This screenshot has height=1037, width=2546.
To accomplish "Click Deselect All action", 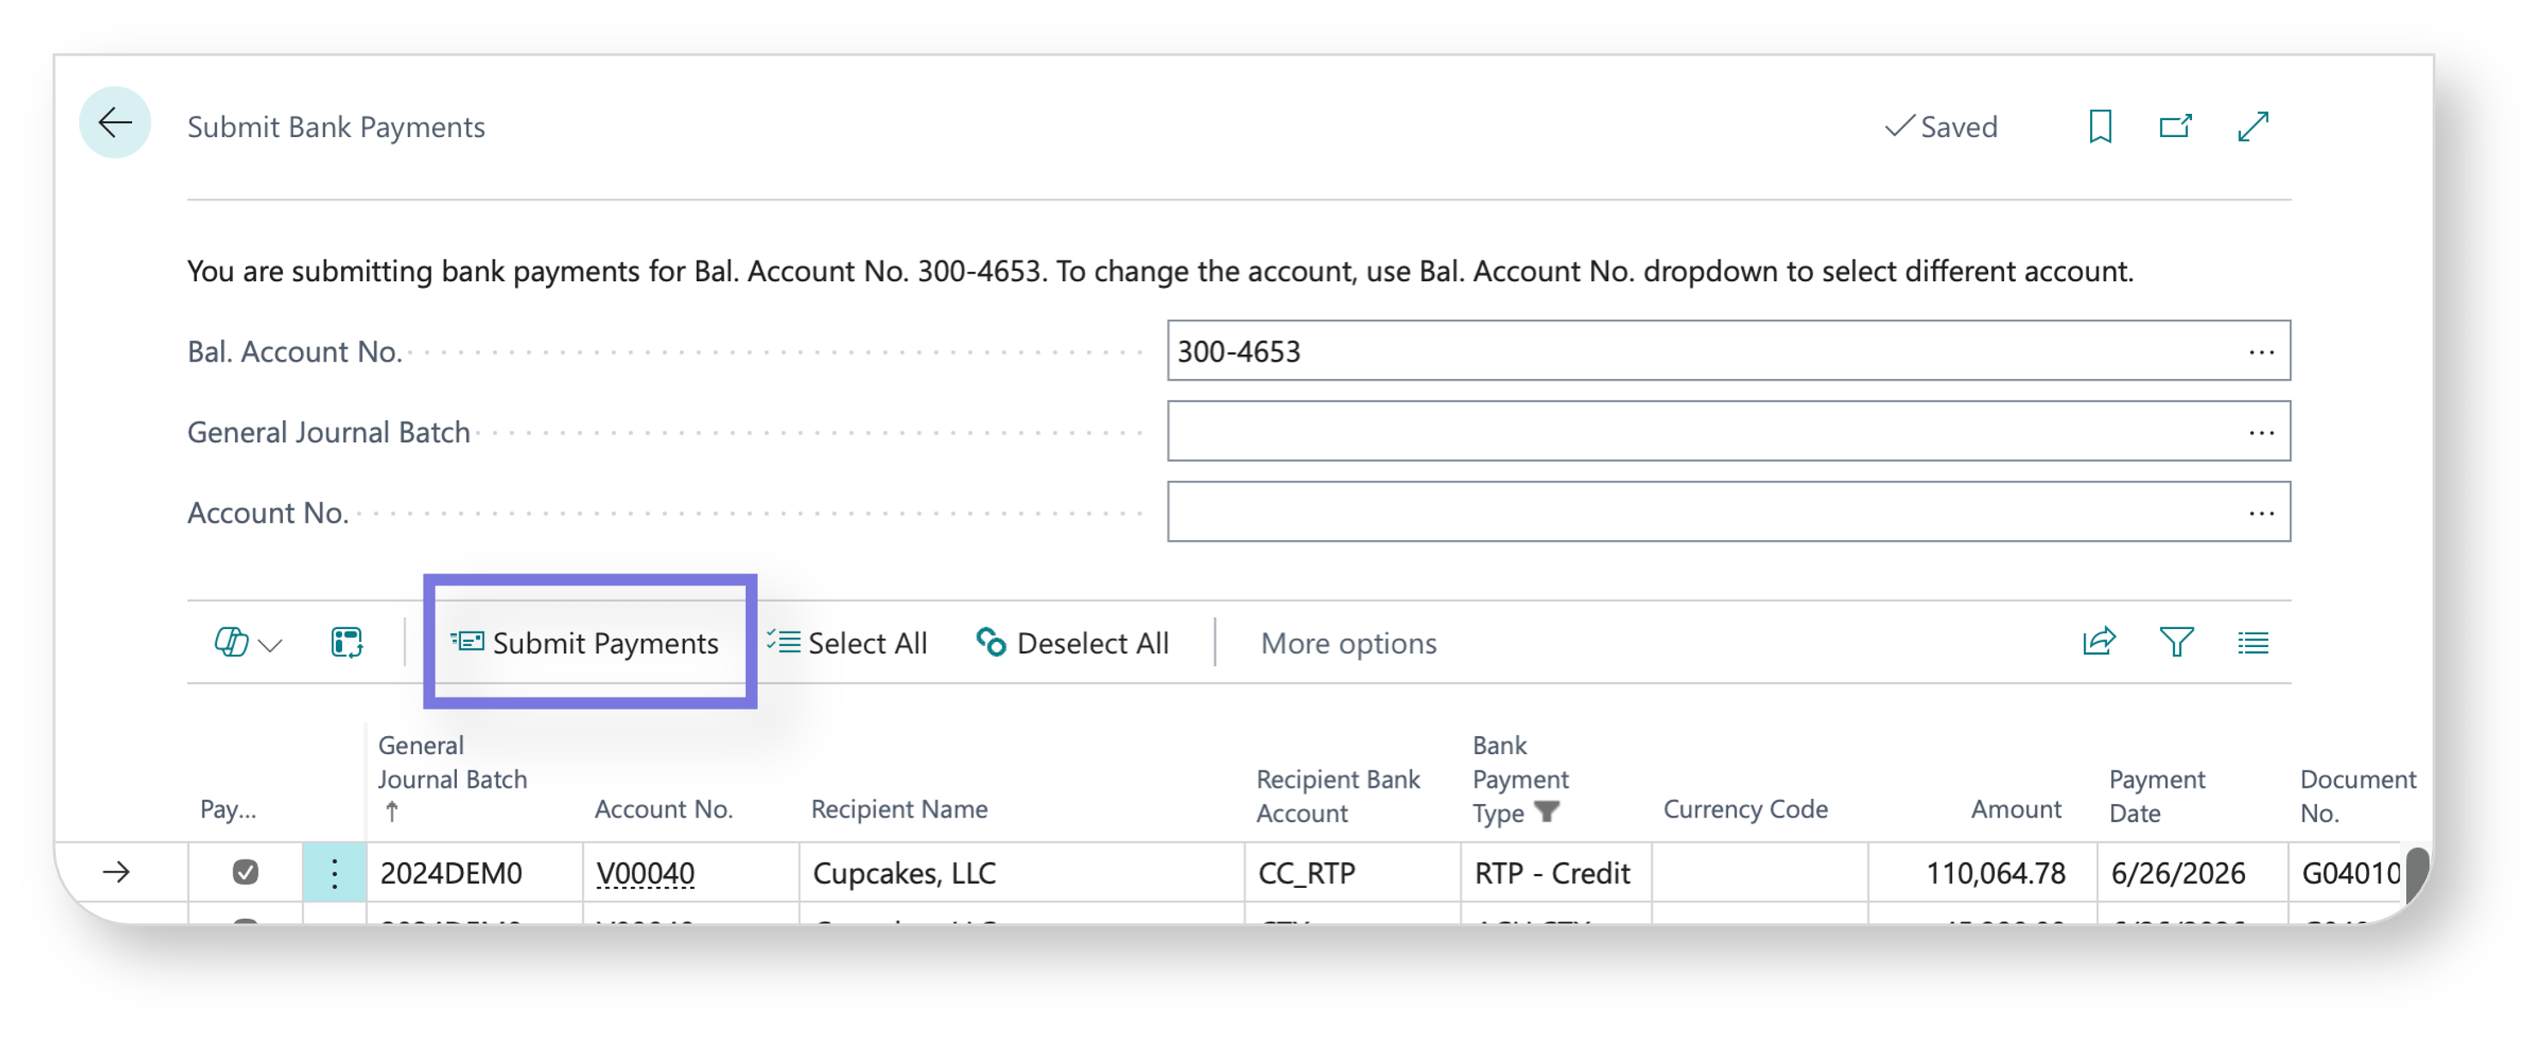I will click(1072, 644).
